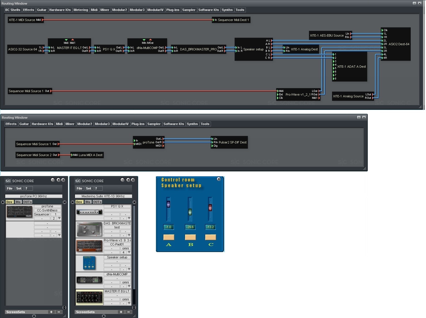Expand the Pro-Wave row arrow
The image size is (426, 318).
129,252
